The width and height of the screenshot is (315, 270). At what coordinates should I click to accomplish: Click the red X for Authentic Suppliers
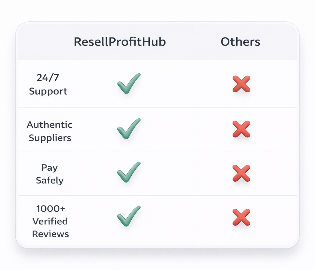coord(241,129)
